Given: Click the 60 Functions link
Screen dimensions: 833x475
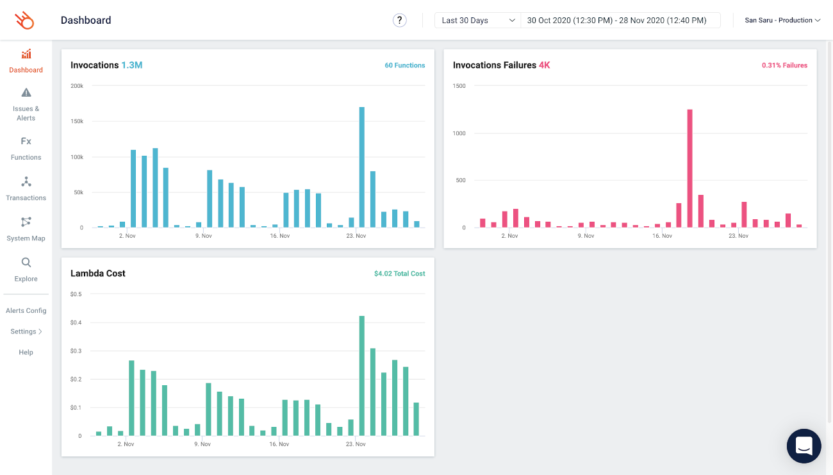Looking at the screenshot, I should pos(405,65).
